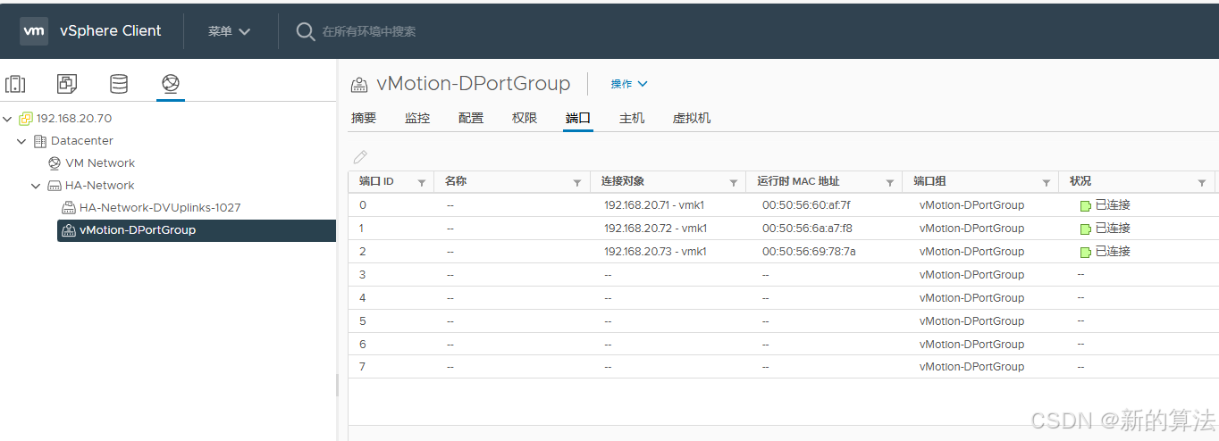
Task: Select HA-Network-DVUplinks-1027 in tree
Action: pyautogui.click(x=160, y=208)
